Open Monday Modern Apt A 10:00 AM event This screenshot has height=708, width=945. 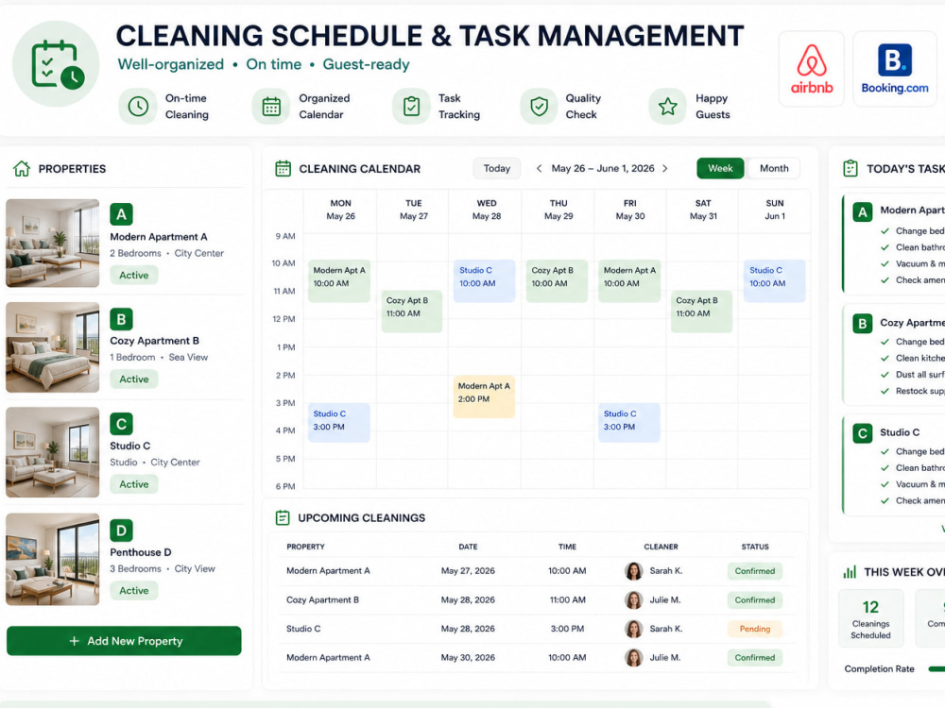pyautogui.click(x=339, y=280)
